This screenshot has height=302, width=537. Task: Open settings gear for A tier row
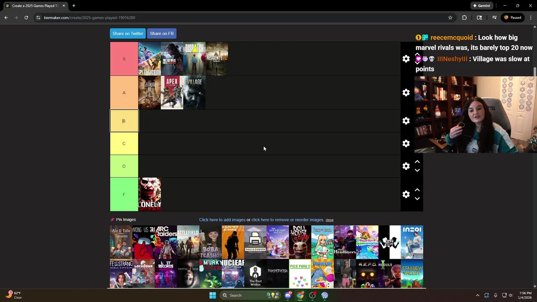tap(406, 93)
